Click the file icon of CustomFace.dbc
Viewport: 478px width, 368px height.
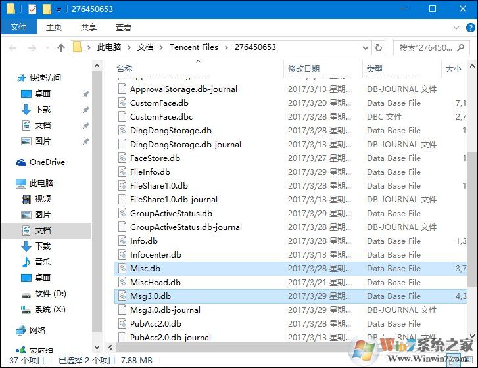click(x=122, y=116)
